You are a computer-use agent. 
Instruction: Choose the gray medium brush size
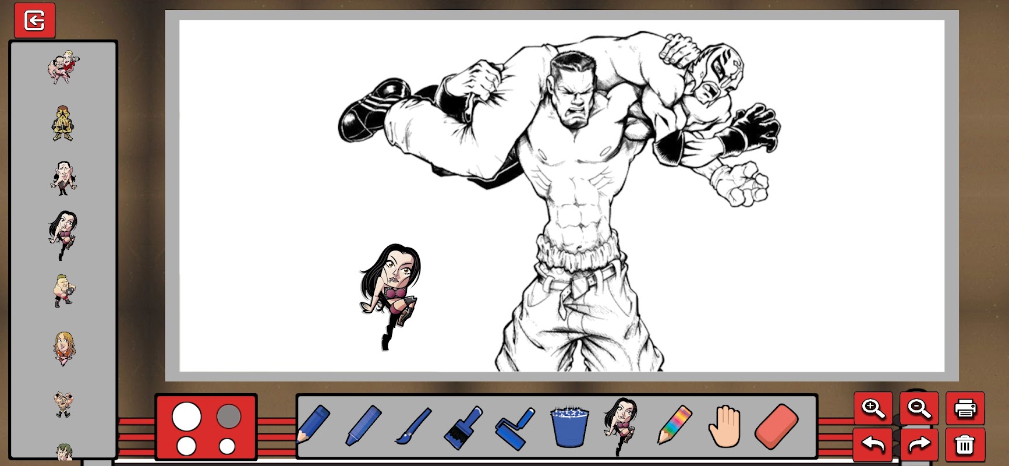(x=229, y=416)
